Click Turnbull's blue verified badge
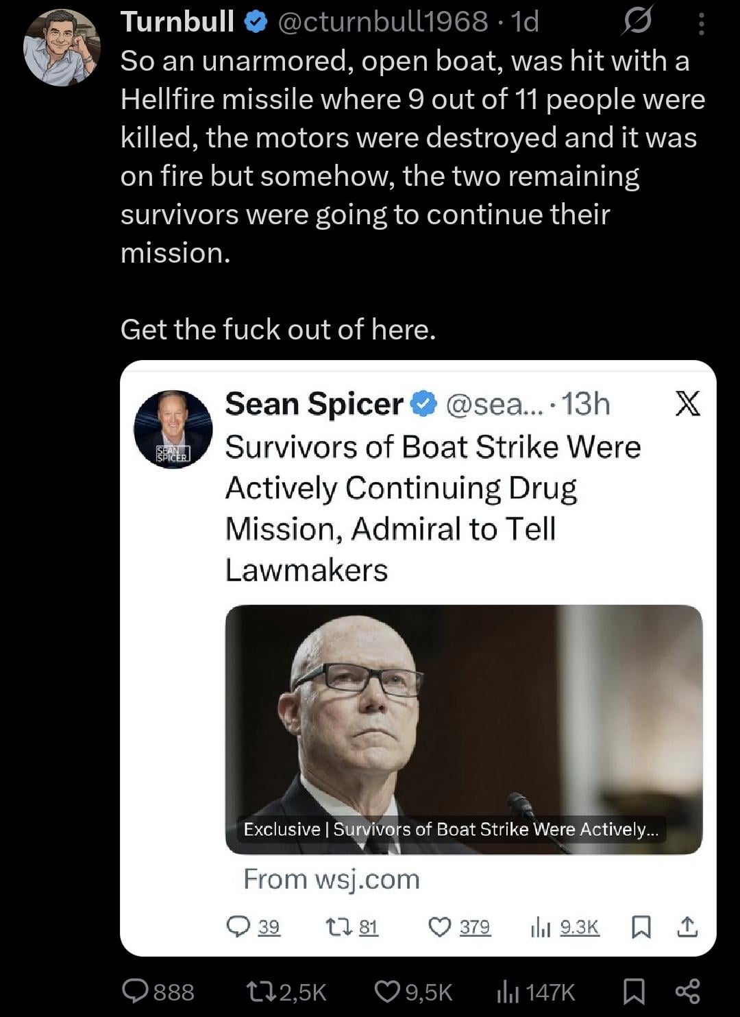The width and height of the screenshot is (740, 1017). [x=256, y=23]
